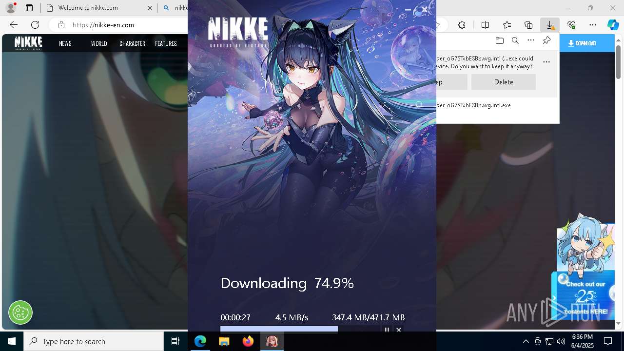Open more options in Downloads panel header
The height and width of the screenshot is (351, 624).
tap(531, 40)
